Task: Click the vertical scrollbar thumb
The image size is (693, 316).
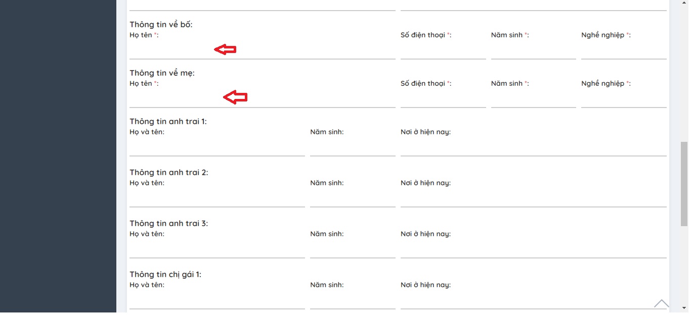Action: click(684, 184)
